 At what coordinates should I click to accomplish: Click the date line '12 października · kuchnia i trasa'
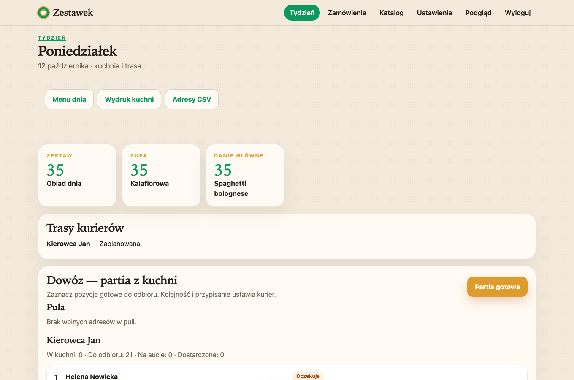coord(89,66)
